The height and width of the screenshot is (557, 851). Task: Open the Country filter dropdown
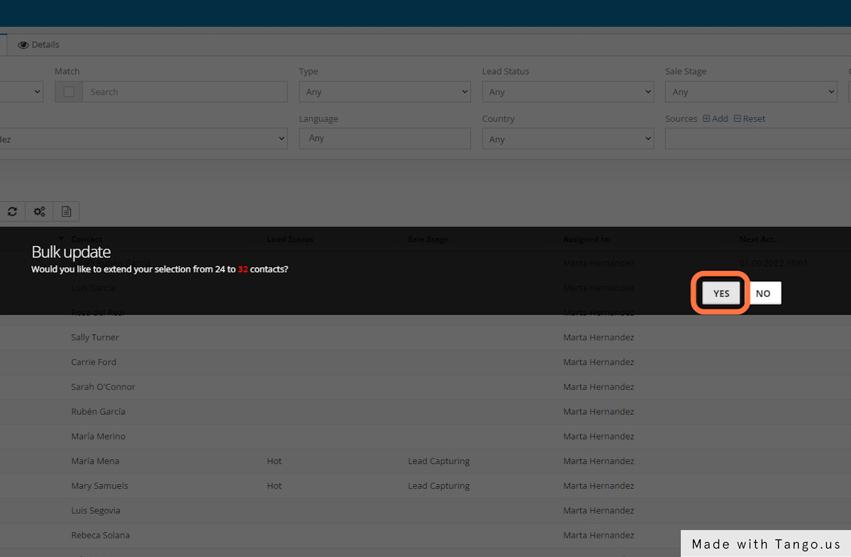(x=567, y=139)
